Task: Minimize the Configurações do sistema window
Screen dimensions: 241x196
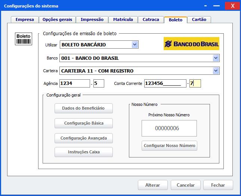Action: (206, 6)
